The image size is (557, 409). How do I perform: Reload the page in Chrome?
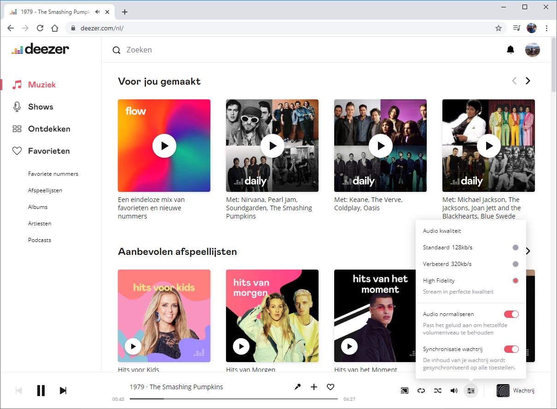[40, 28]
